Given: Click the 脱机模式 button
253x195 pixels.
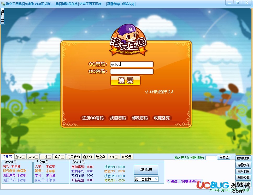Looking at the screenshot, I should [243, 158].
